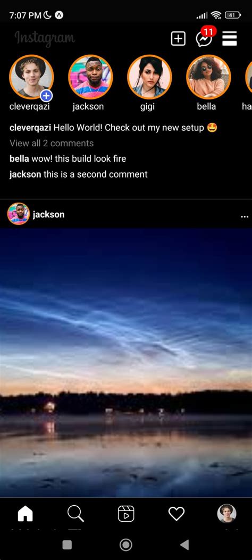Screen dimensions: 252x560
Task: Tap the Android back navigation button
Action: (x=184, y=545)
